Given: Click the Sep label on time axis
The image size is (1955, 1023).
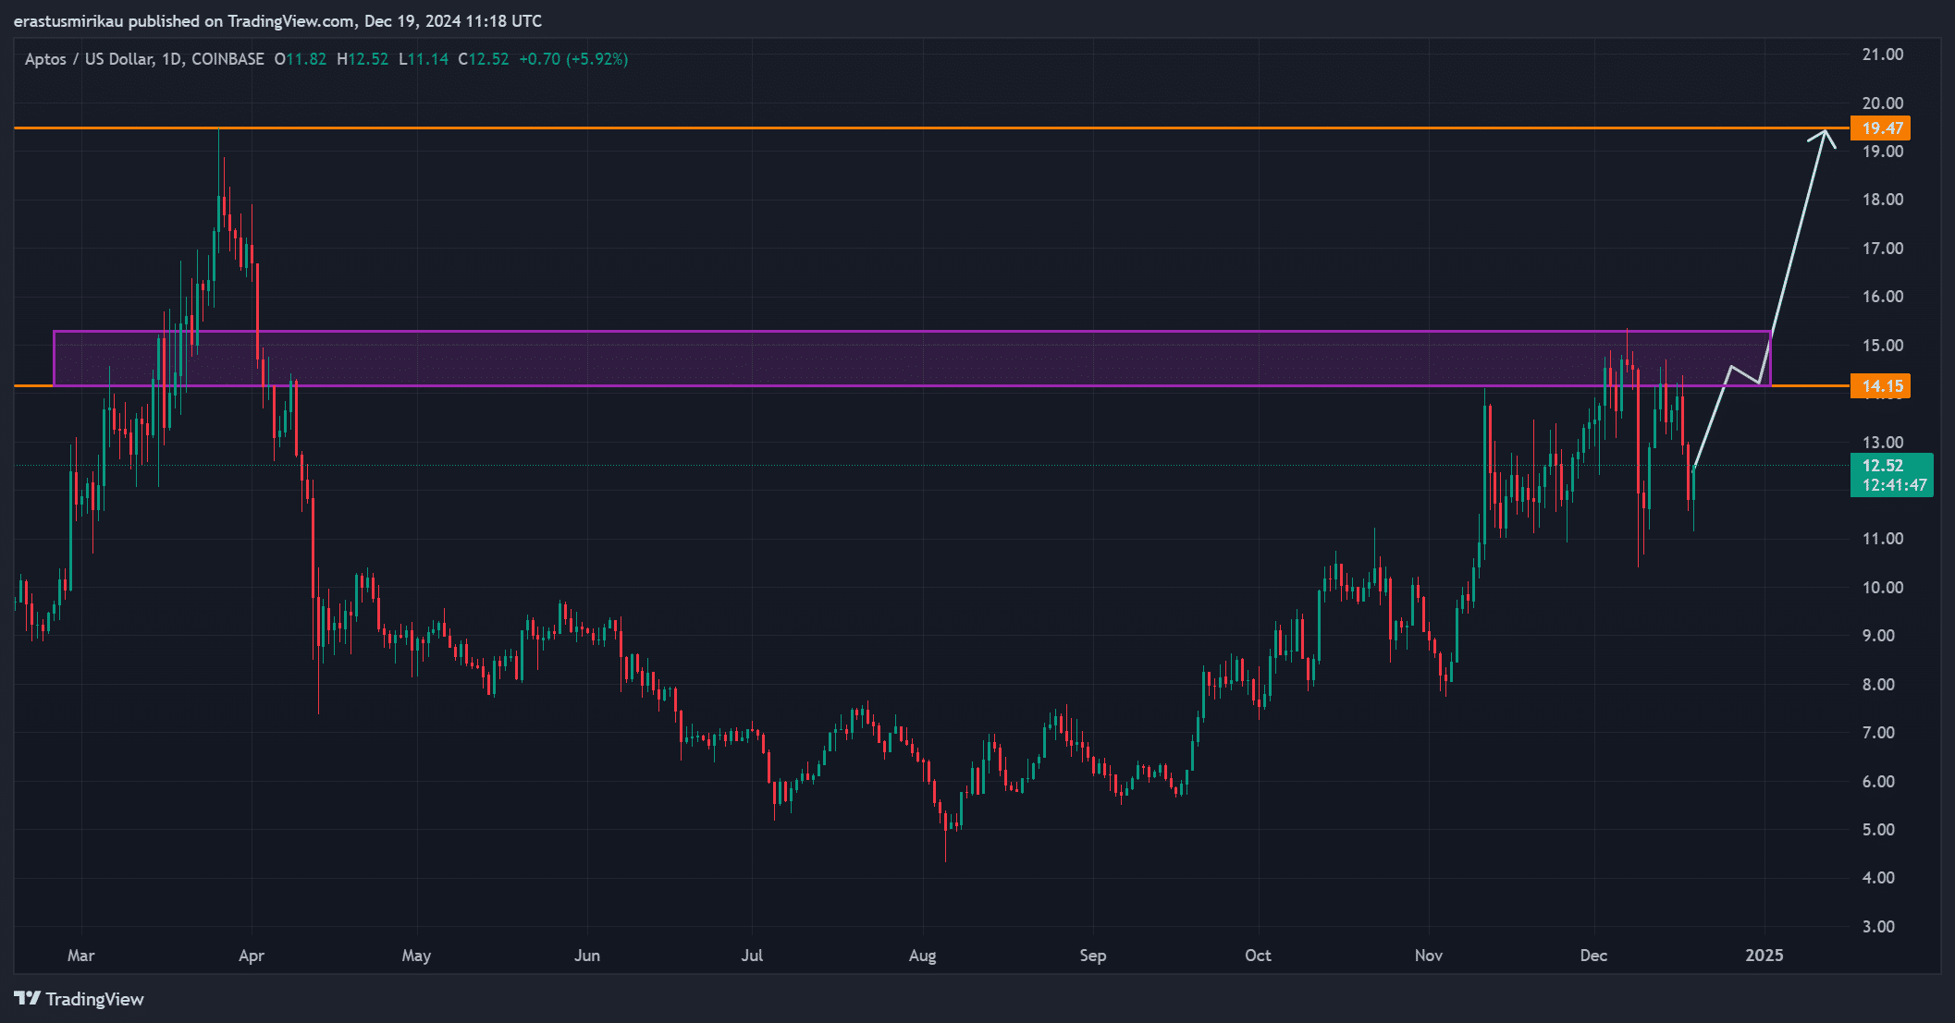Looking at the screenshot, I should (x=1093, y=956).
